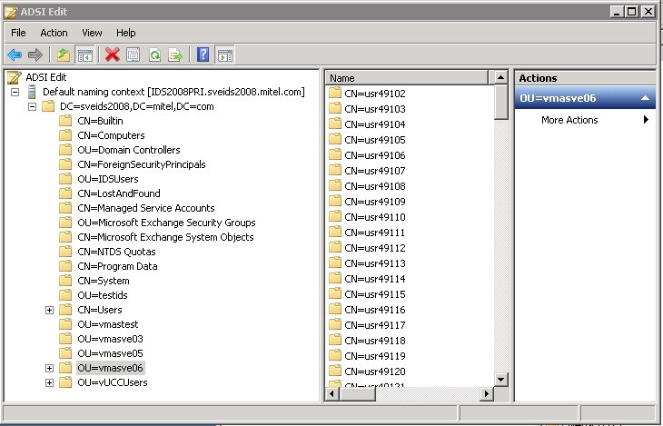Select OU=Microsoft Exchange Security Groups node
The height and width of the screenshot is (426, 663).
[x=166, y=223]
